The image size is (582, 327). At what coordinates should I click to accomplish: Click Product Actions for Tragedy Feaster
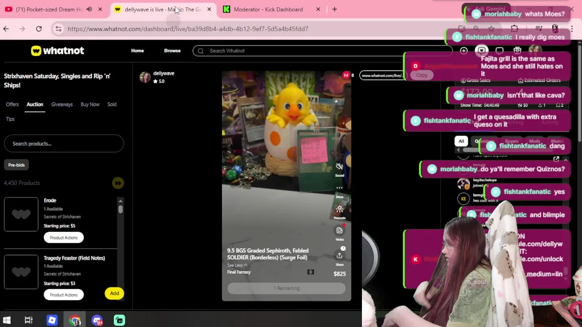coord(64,295)
